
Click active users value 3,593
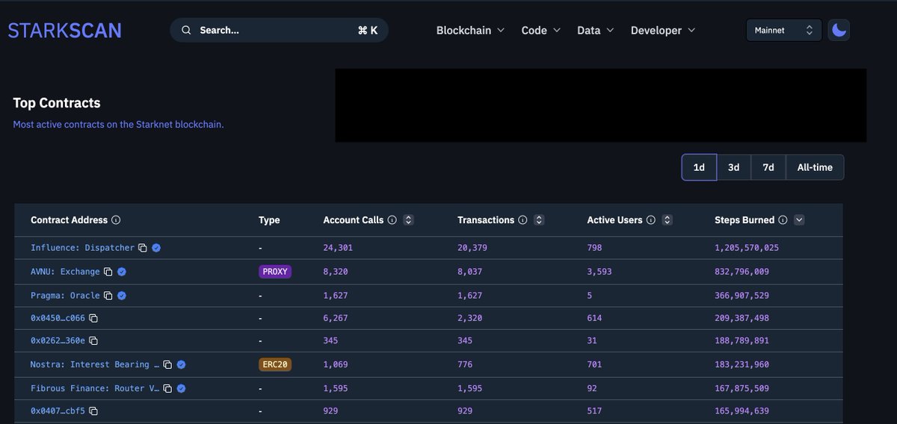click(x=599, y=272)
